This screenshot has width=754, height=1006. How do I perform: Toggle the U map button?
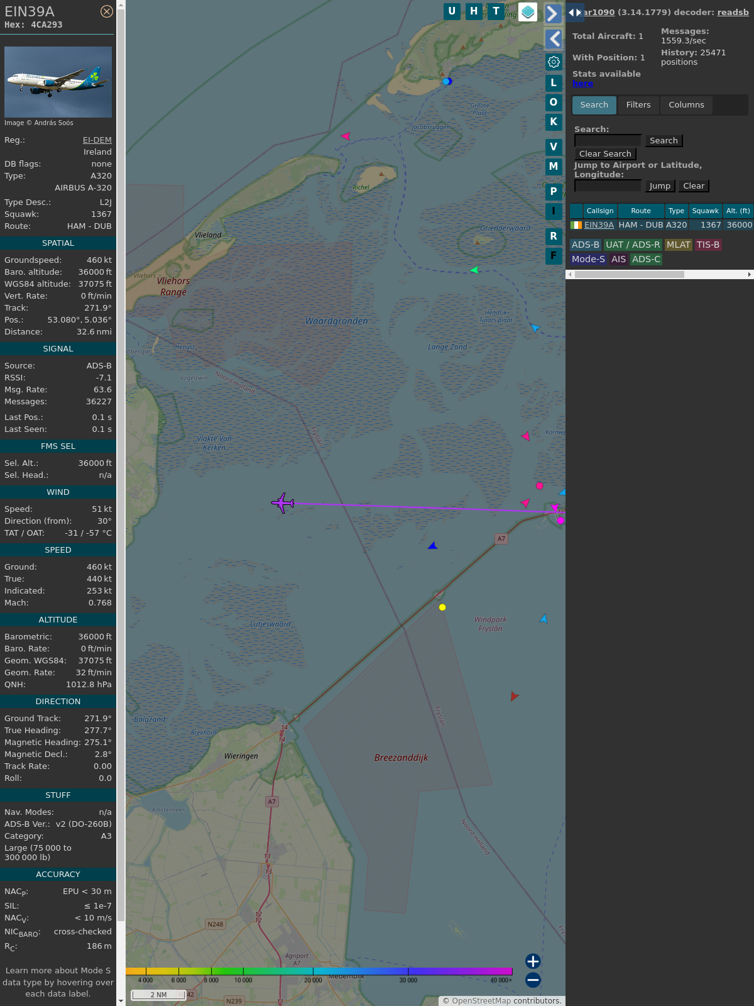pos(452,11)
